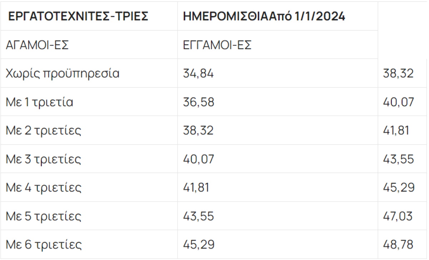Click the 45,29 value in the Με 4 τριετίες row
The image size is (429, 260).
tap(398, 188)
